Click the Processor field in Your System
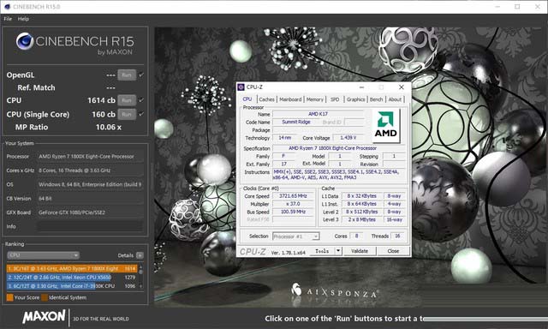548x329 pixels. point(90,156)
